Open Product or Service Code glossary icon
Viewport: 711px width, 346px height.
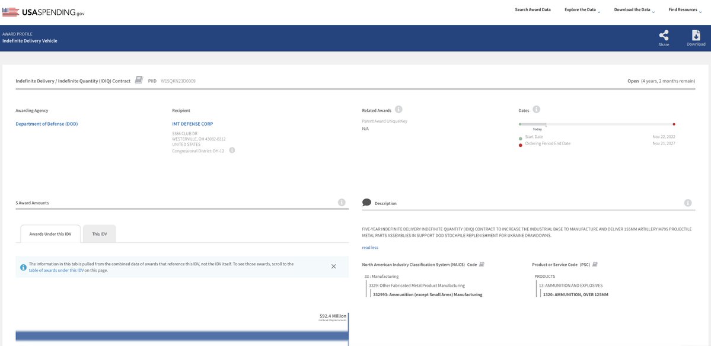tap(594, 264)
